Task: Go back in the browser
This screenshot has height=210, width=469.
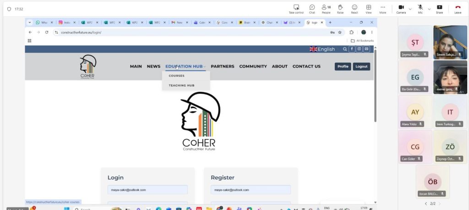Action: pyautogui.click(x=30, y=32)
